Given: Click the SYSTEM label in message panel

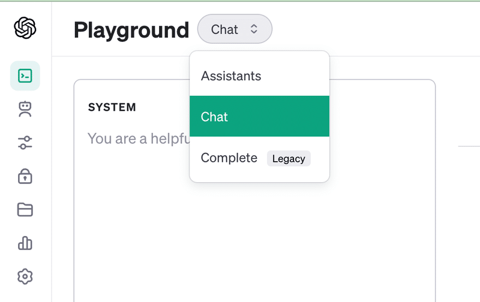Looking at the screenshot, I should [x=112, y=107].
